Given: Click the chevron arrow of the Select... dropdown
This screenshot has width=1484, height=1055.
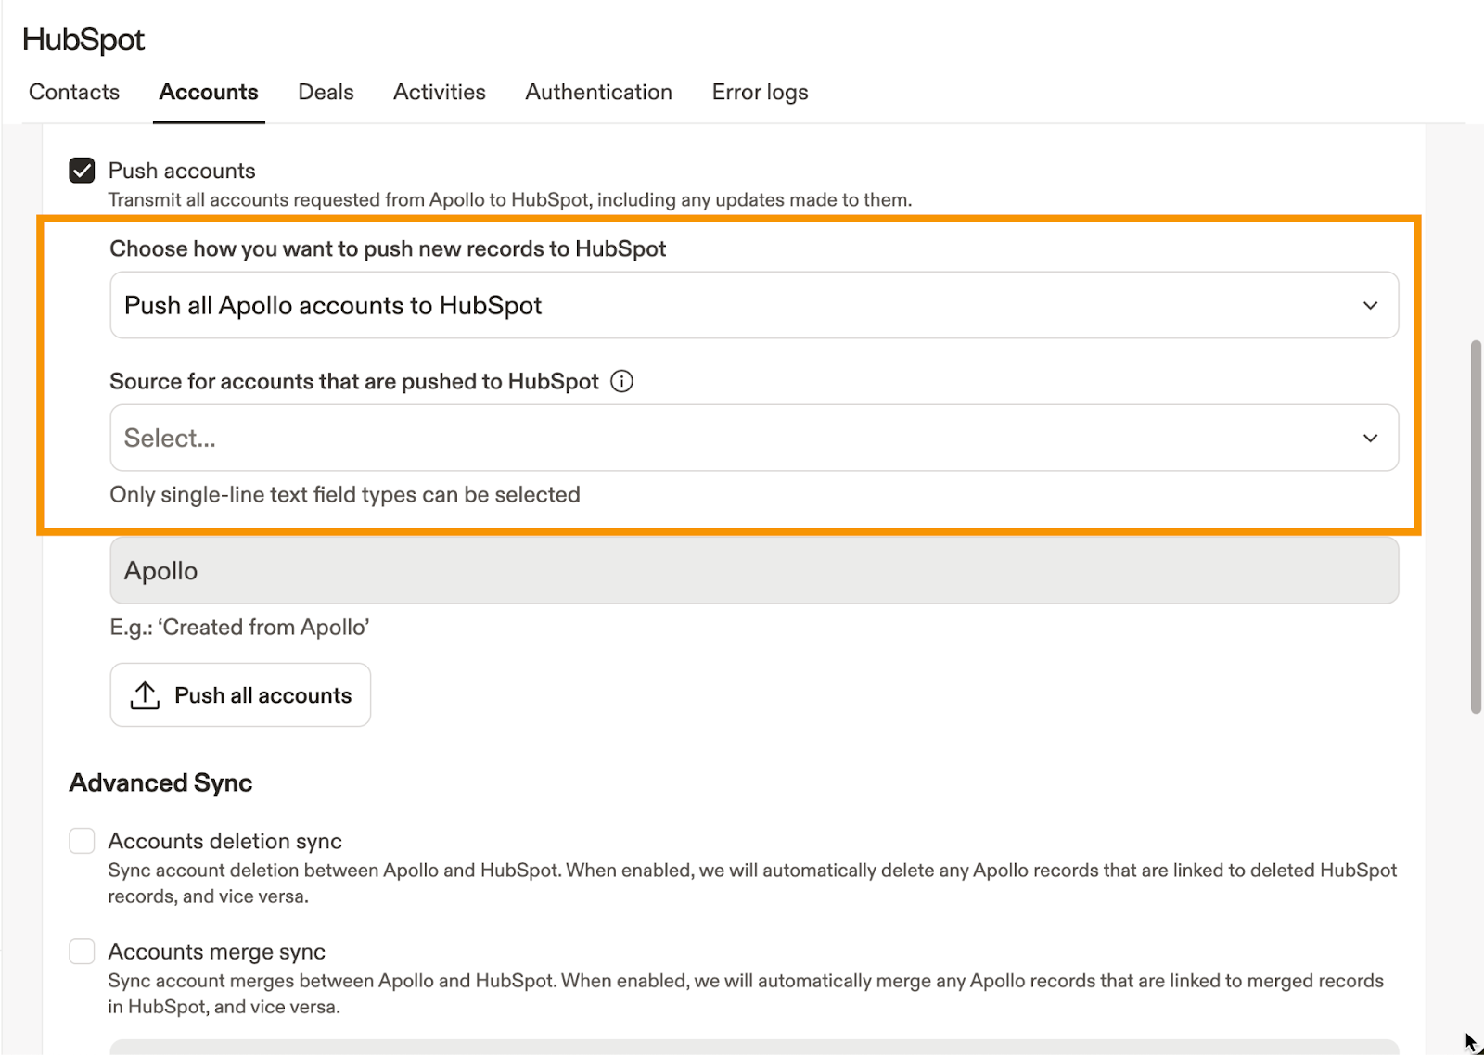Looking at the screenshot, I should tap(1370, 439).
